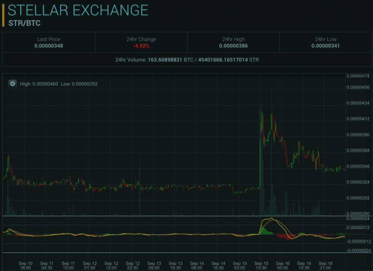Click the STELLAR EXCHANGE title
Image resolution: width=373 pixels, height=271 pixels.
pyautogui.click(x=78, y=10)
